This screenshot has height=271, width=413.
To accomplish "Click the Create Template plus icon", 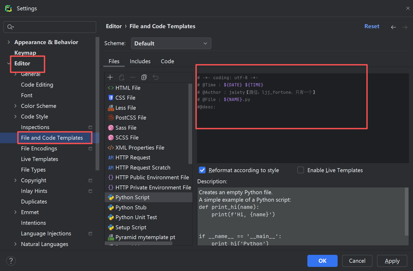I will pos(110,77).
